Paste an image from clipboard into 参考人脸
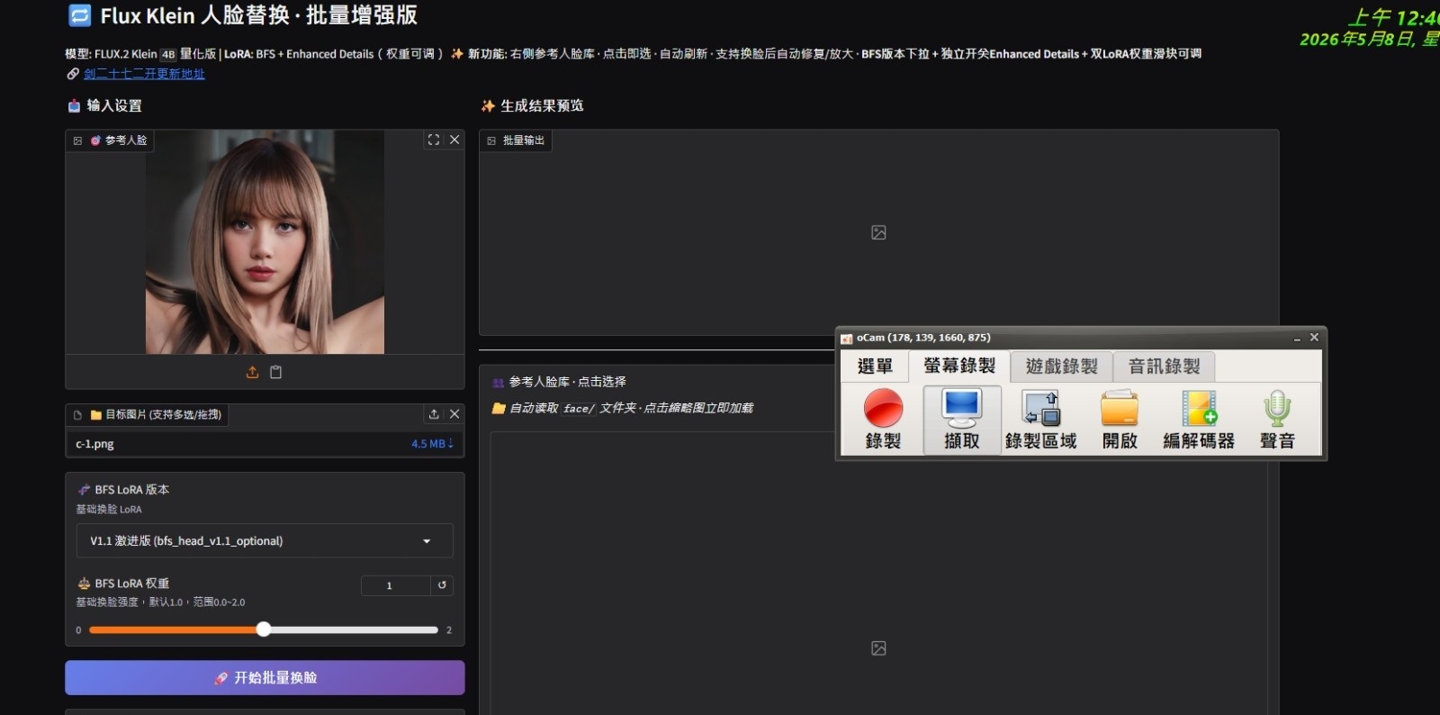This screenshot has height=715, width=1440. (x=276, y=372)
